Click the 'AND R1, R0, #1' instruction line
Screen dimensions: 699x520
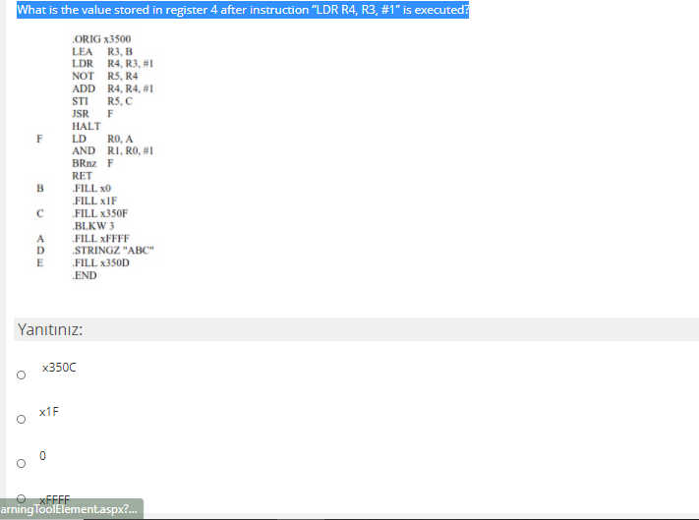click(x=113, y=151)
